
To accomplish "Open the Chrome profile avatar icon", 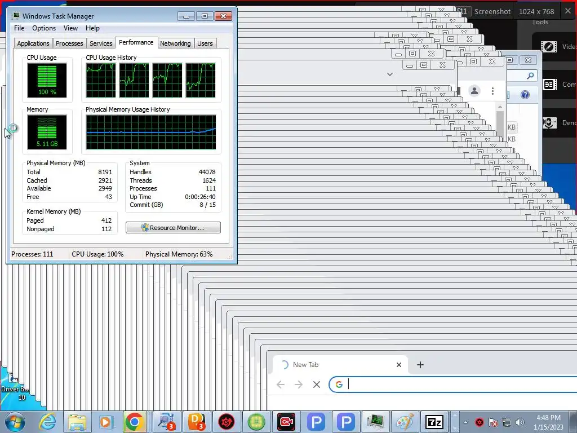I will (474, 91).
